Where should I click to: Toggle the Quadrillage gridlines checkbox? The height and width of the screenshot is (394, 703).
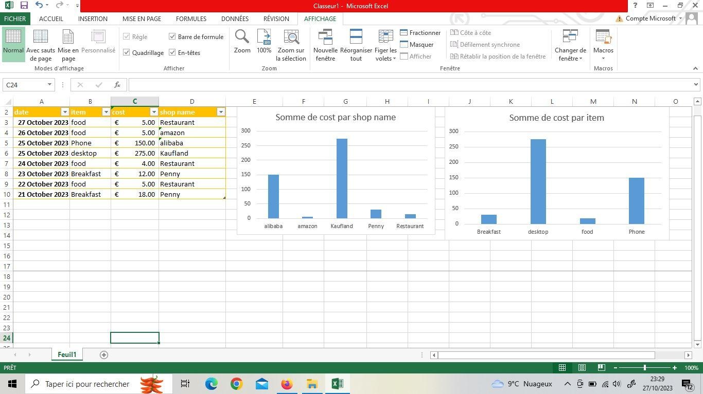[x=127, y=52]
